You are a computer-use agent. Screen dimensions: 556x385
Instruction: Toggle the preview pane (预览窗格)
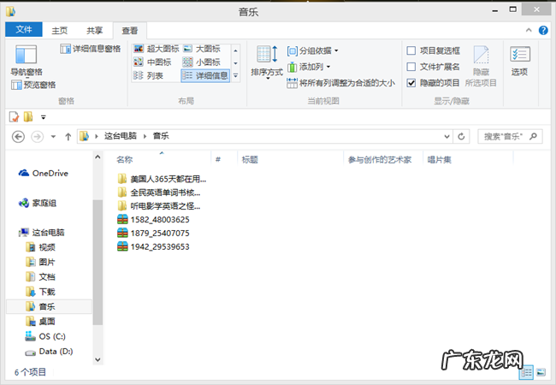[33, 85]
